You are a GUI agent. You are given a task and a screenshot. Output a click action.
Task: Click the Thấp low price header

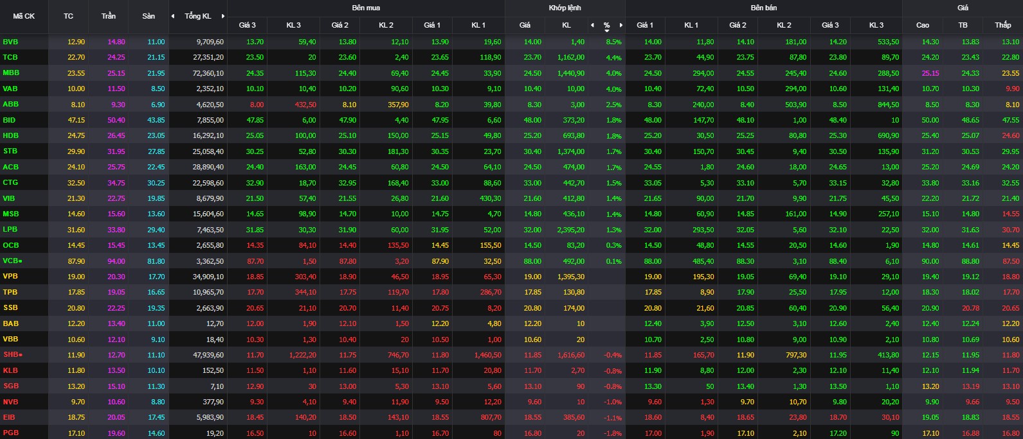click(x=1003, y=25)
